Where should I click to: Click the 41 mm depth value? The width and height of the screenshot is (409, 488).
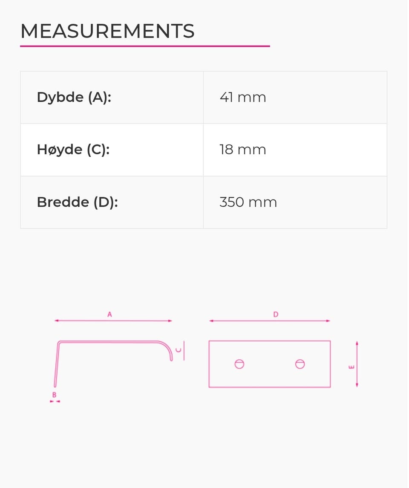[x=243, y=97]
